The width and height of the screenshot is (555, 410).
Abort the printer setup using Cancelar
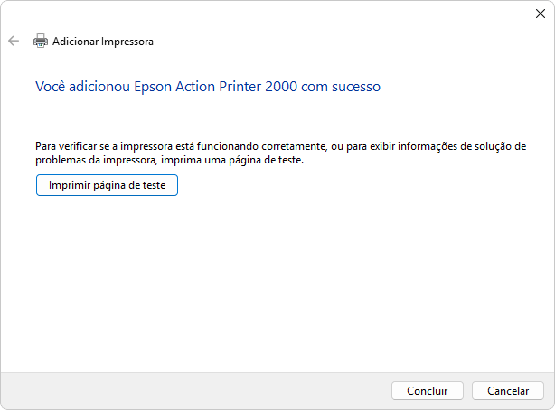[508, 390]
